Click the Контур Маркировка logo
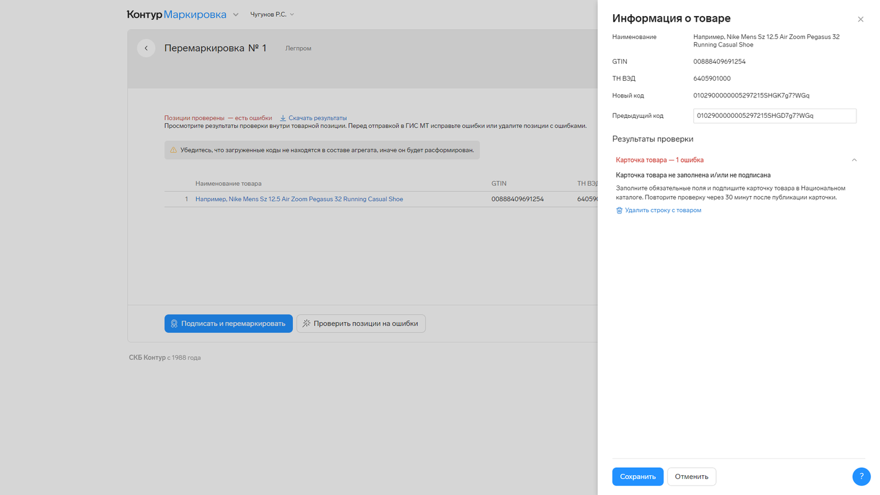Screen dimensions: 880x495 click(176, 14)
